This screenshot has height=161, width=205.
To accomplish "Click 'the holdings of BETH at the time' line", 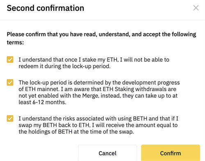I will (x=76, y=132).
